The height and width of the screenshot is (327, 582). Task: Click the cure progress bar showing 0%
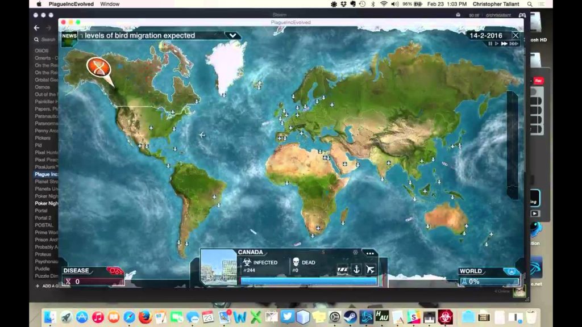click(x=489, y=282)
